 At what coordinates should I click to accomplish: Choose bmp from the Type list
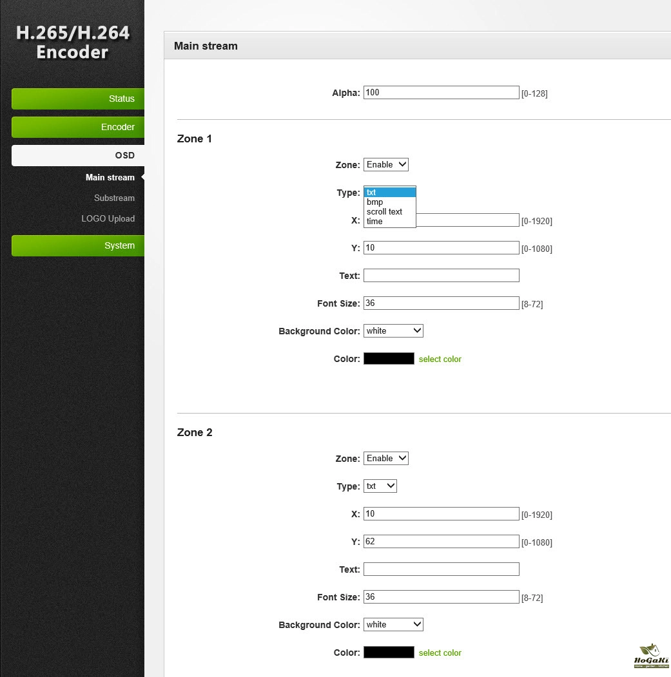375,202
